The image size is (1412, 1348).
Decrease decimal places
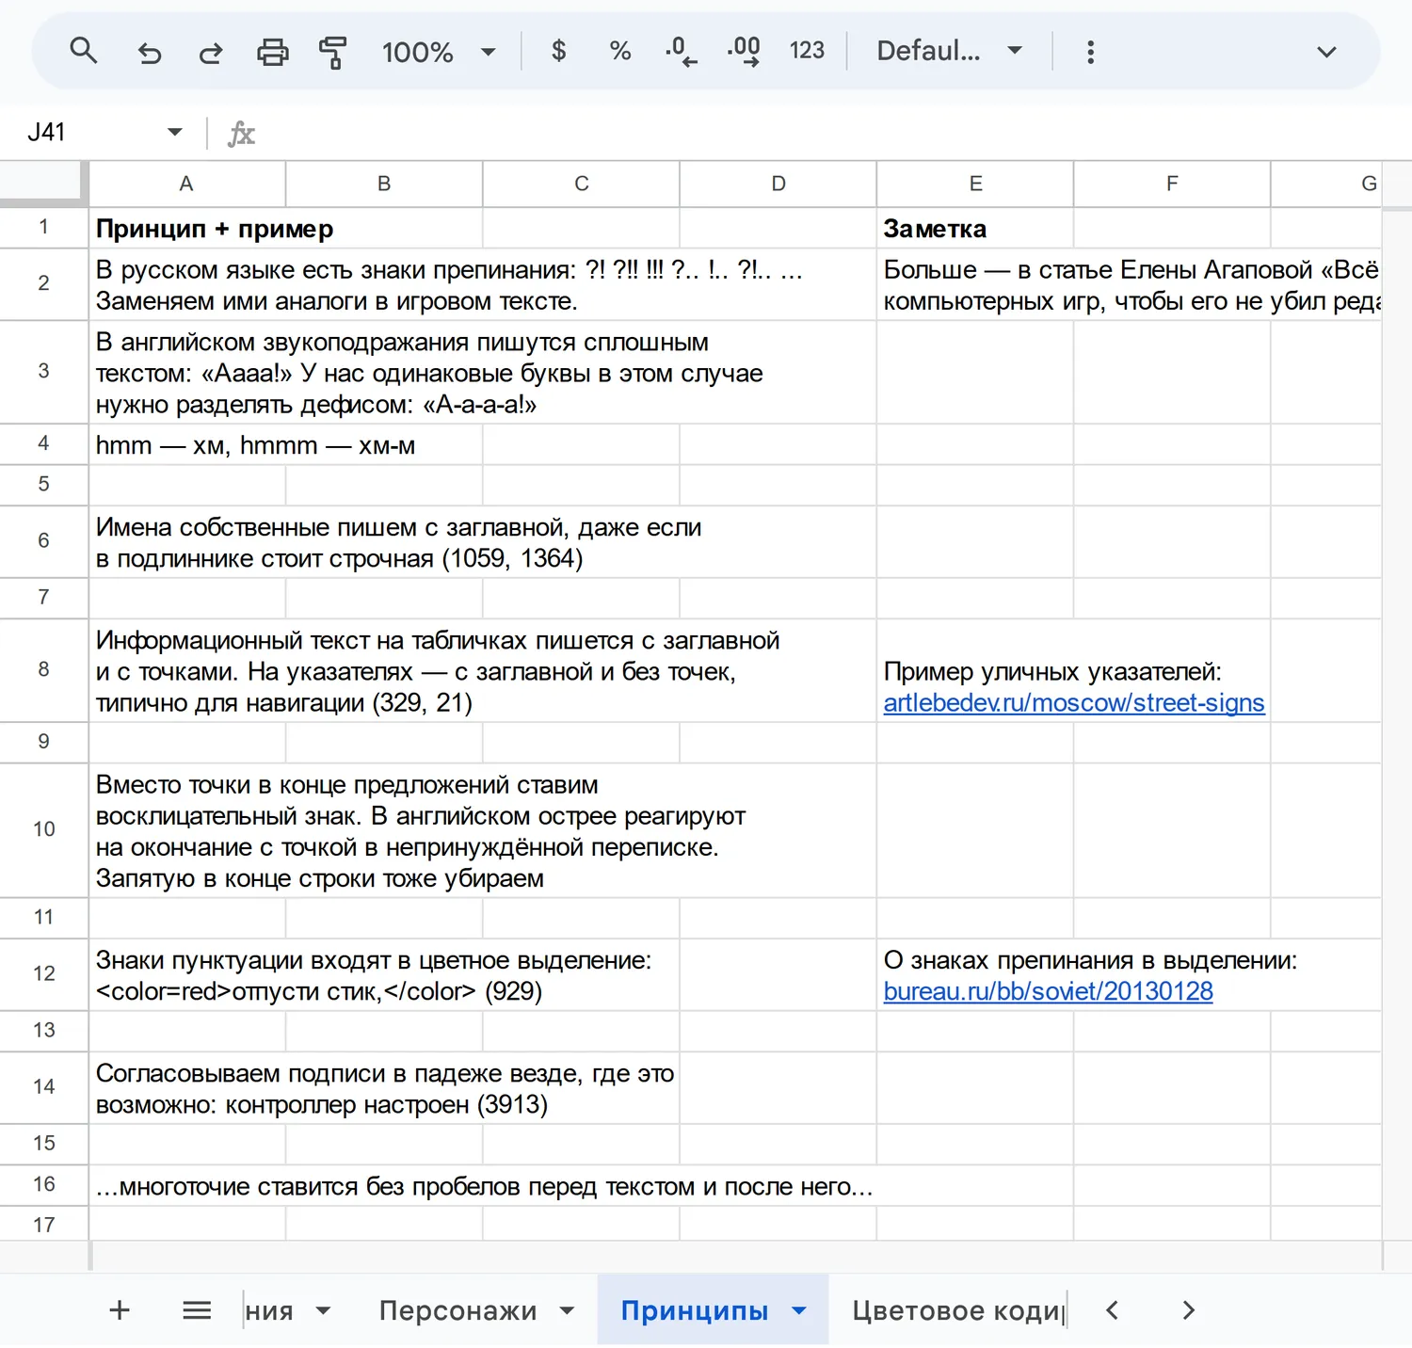tap(682, 51)
